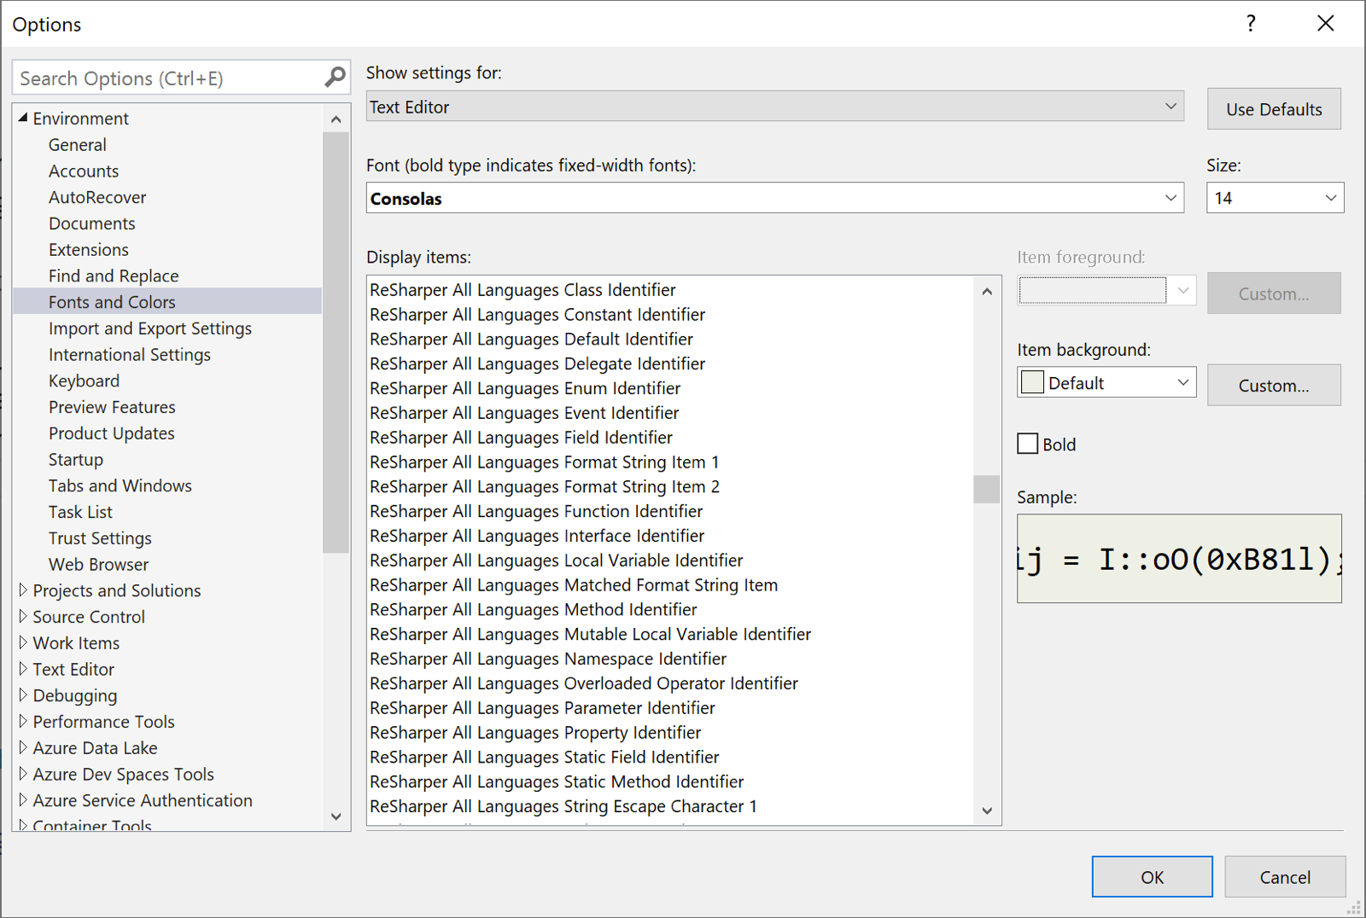This screenshot has height=918, width=1366.
Task: Click the tree scroll up arrow
Action: click(x=336, y=119)
